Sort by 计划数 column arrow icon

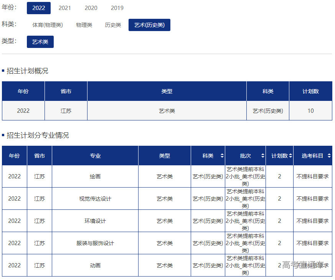coord(290,156)
